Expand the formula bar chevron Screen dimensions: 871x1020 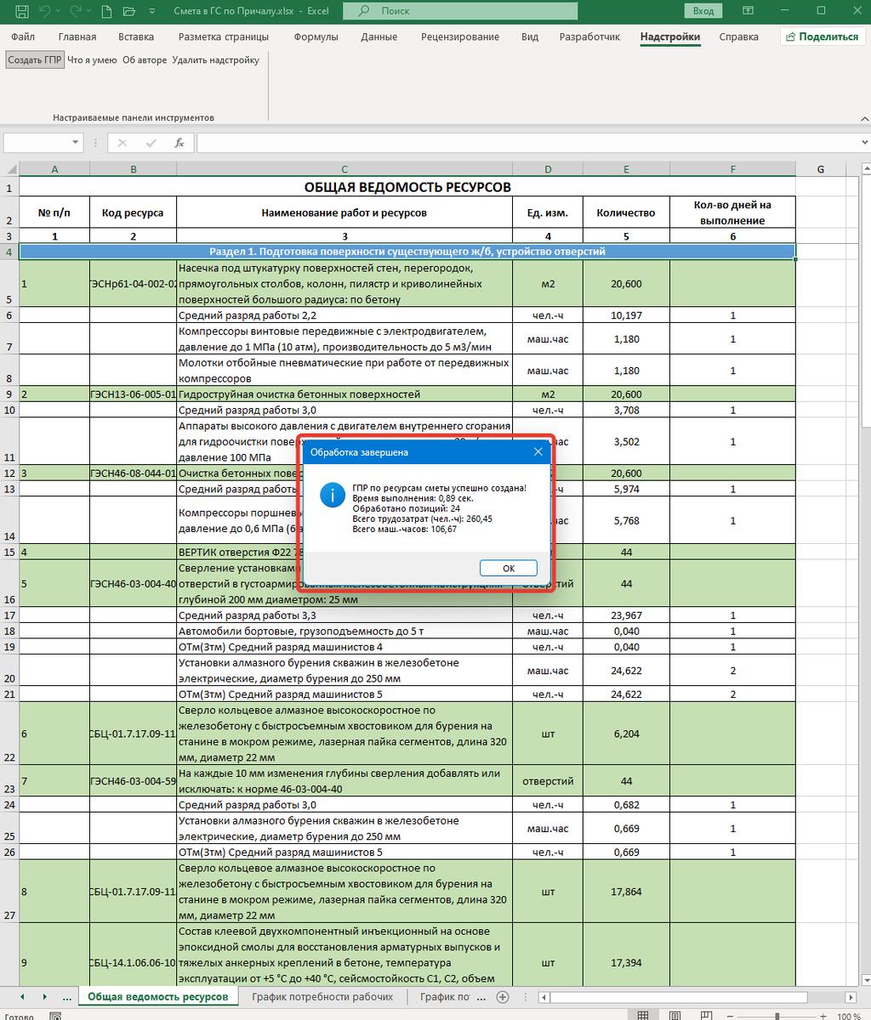[863, 143]
